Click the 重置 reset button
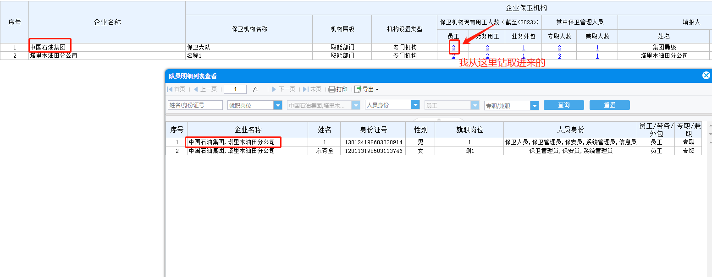The width and height of the screenshot is (712, 277). pyautogui.click(x=610, y=105)
